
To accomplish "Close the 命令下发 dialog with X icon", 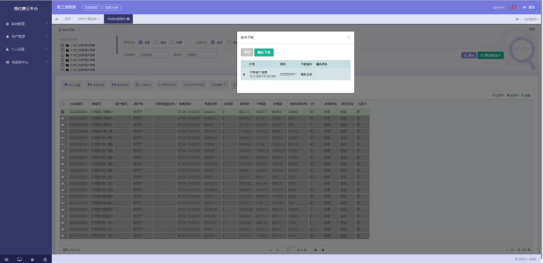I will pyautogui.click(x=349, y=37).
